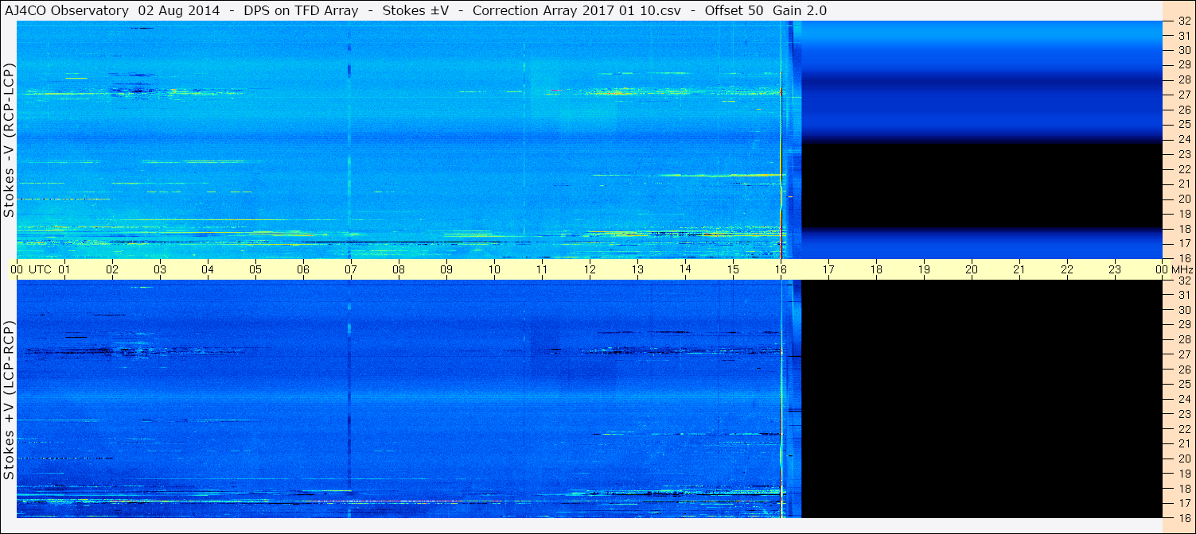
Task: Click the 03 UTC time tick
Action: coord(160,270)
